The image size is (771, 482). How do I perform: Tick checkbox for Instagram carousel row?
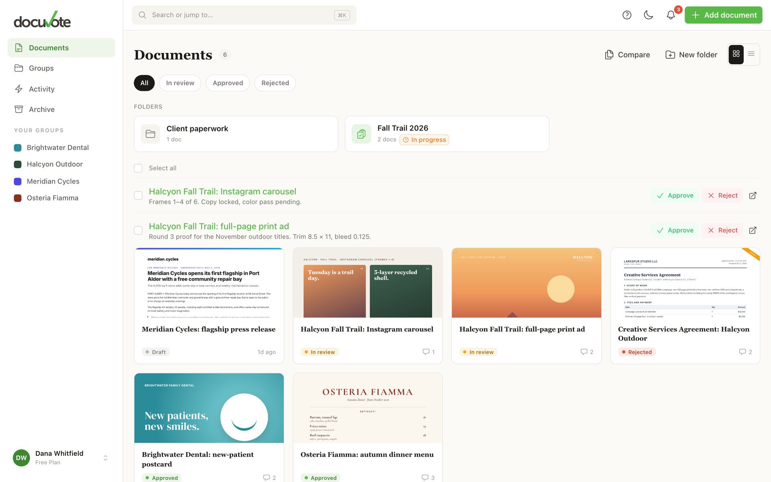point(138,196)
